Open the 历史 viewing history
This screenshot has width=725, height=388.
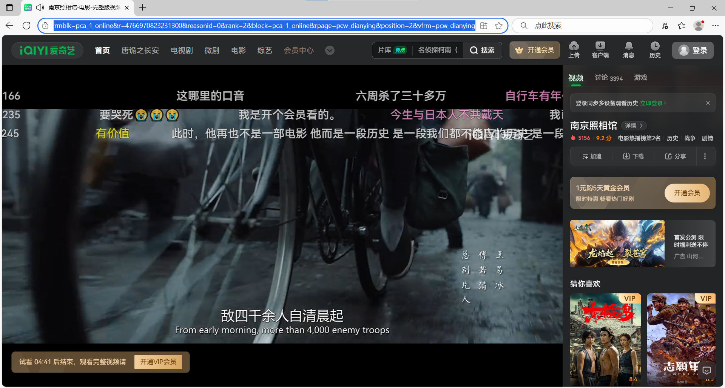(x=655, y=49)
